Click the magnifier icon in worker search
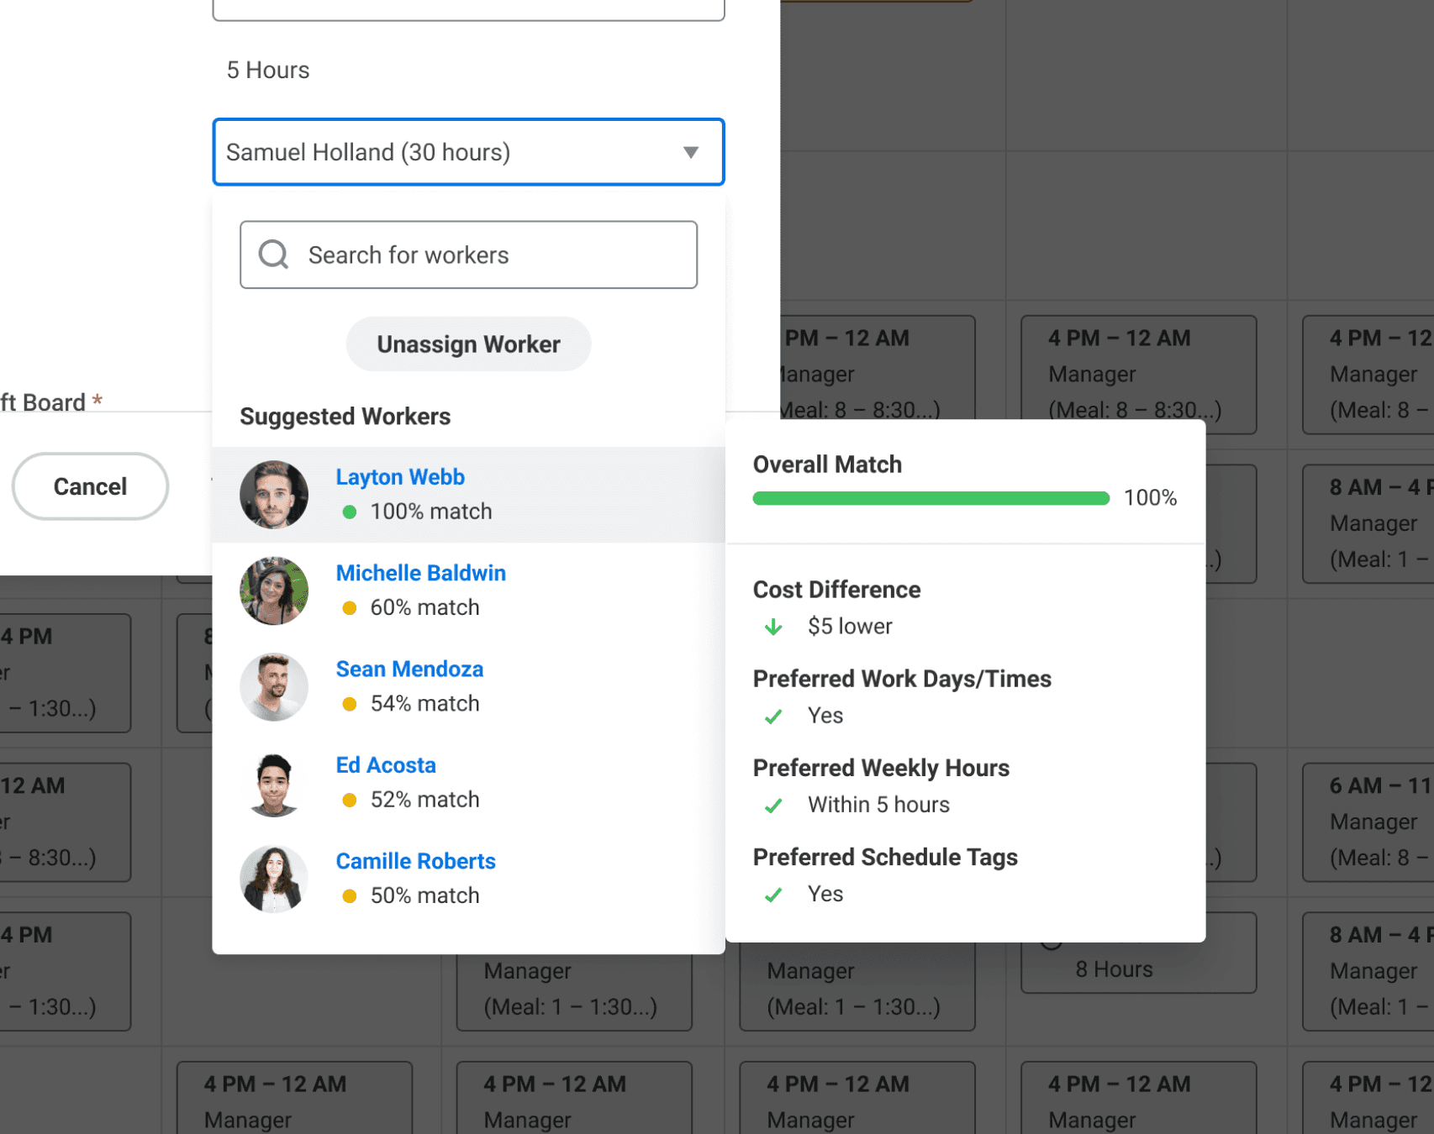This screenshot has height=1134, width=1434. pos(273,254)
